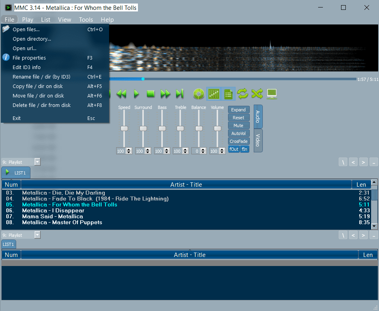Click the green stop button
Image resolution: width=379 pixels, height=311 pixels.
151,94
